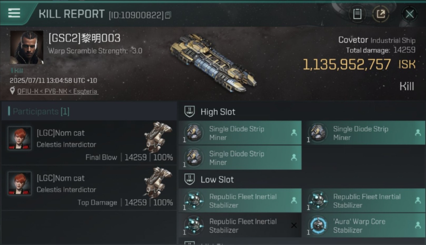Select first Single Diode Strip Miner module
The image size is (426, 245).
pyautogui.click(x=240, y=133)
